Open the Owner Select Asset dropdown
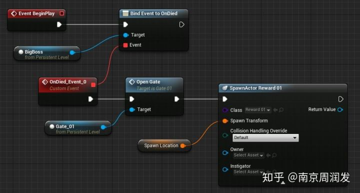The height and width of the screenshot is (193, 360). coord(248,155)
